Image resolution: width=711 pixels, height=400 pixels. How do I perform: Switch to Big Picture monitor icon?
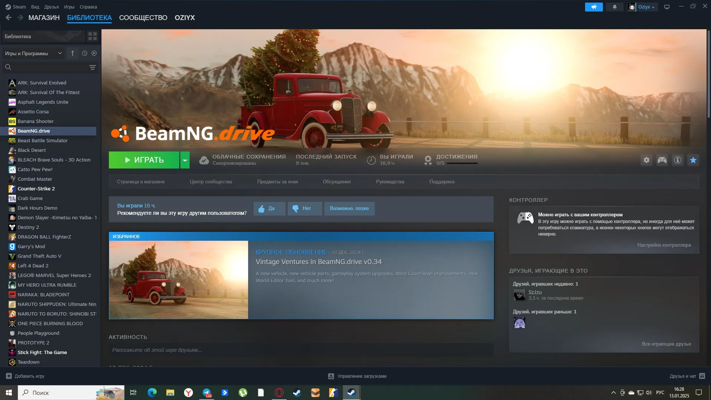[x=667, y=7]
